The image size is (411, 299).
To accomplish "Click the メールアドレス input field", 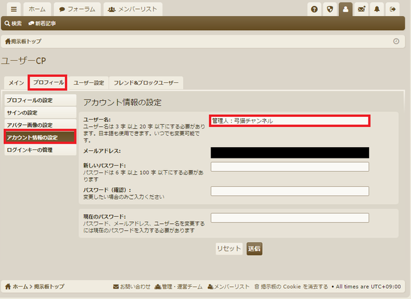I will click(x=290, y=153).
